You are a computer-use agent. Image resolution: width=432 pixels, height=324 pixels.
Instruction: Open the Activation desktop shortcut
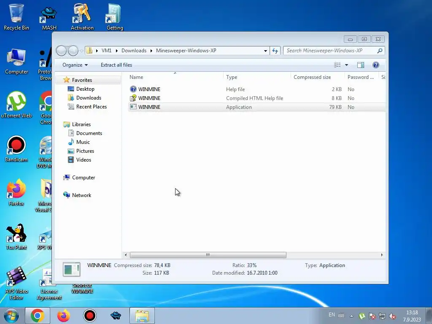pos(82,16)
